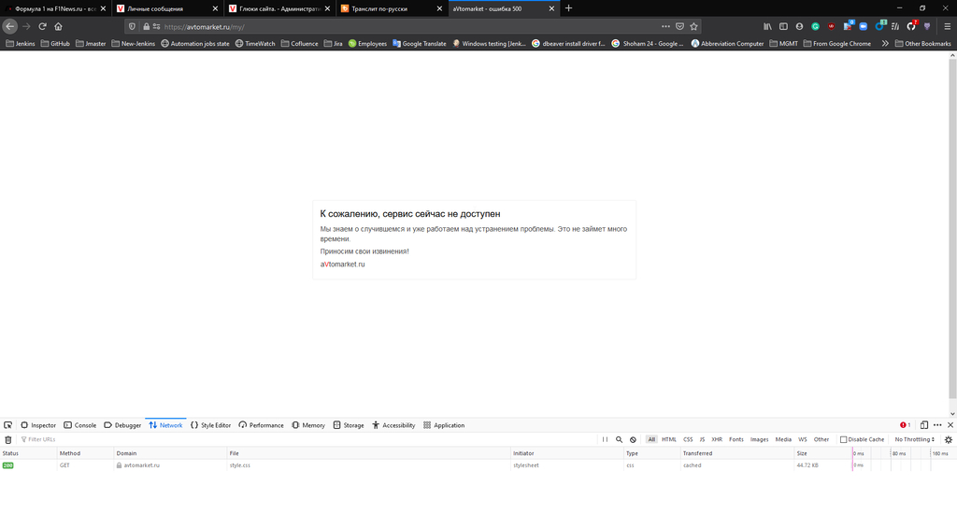Viewport: 957px width, 514px height.
Task: Sort requests by Size column header
Action: 822,453
